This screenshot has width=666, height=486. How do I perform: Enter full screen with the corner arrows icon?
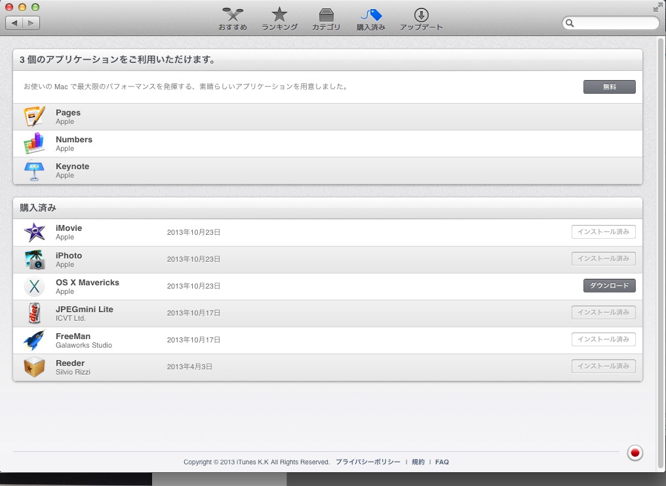click(x=658, y=7)
